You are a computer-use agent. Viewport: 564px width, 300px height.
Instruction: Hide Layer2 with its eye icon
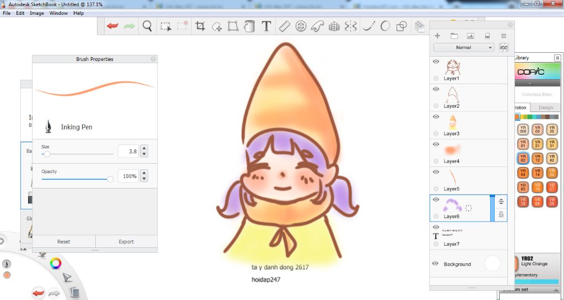436,89
